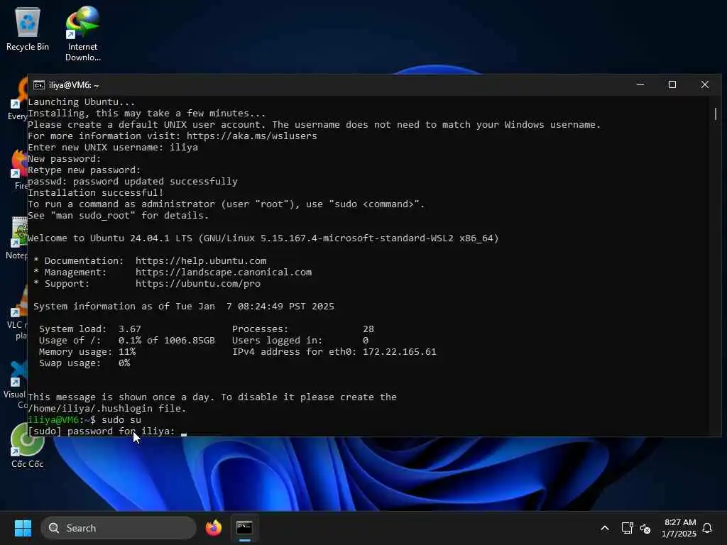Open the notifications bell icon
Viewport: 727px width, 545px height.
pos(708,528)
